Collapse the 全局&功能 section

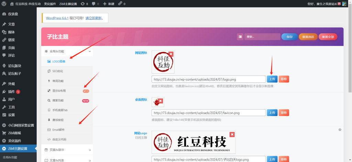pyautogui.click(x=67, y=51)
